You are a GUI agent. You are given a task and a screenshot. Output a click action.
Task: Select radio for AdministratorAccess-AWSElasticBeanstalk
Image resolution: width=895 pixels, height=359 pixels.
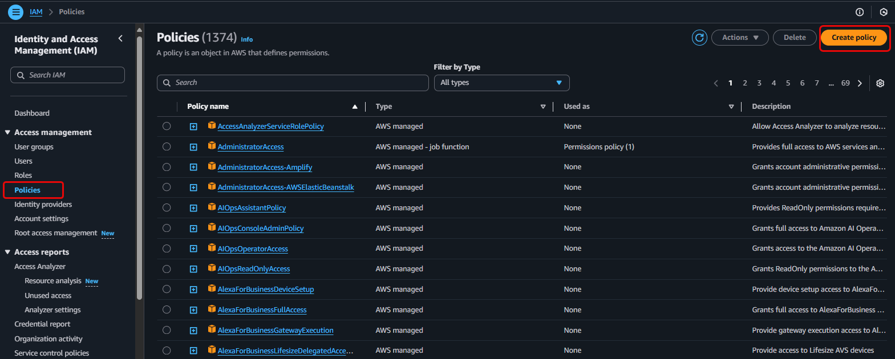click(x=167, y=187)
